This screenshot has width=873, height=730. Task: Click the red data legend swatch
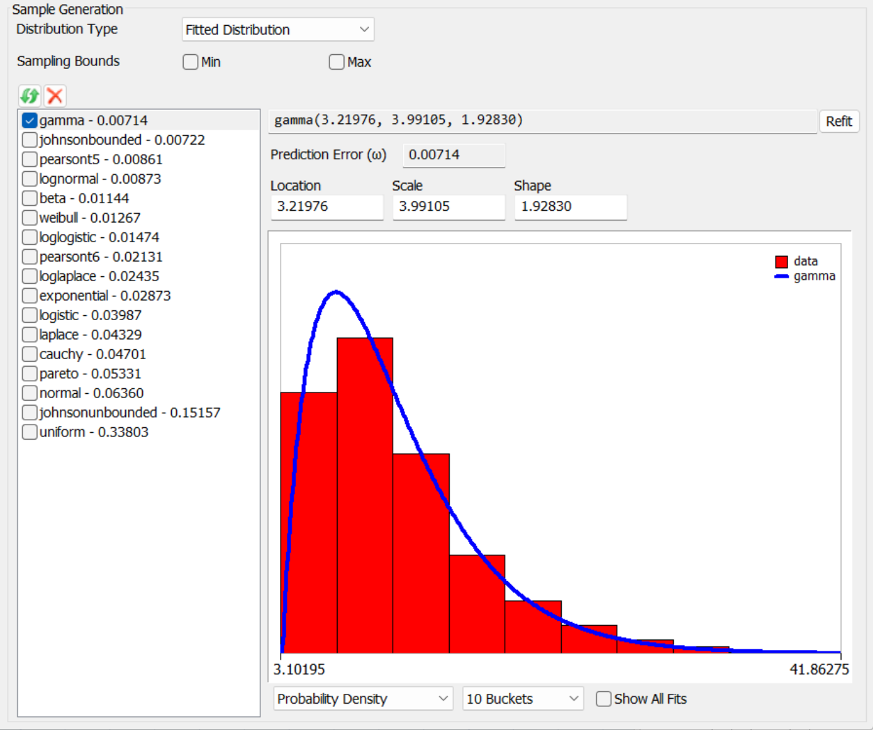781,262
